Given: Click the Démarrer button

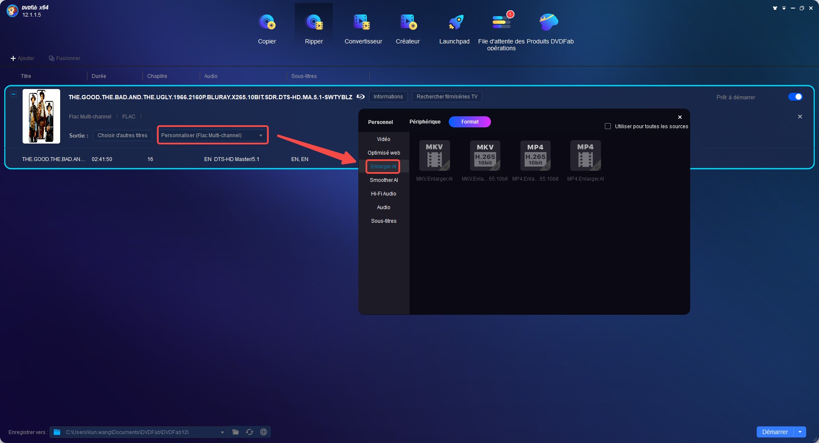Looking at the screenshot, I should tap(775, 432).
